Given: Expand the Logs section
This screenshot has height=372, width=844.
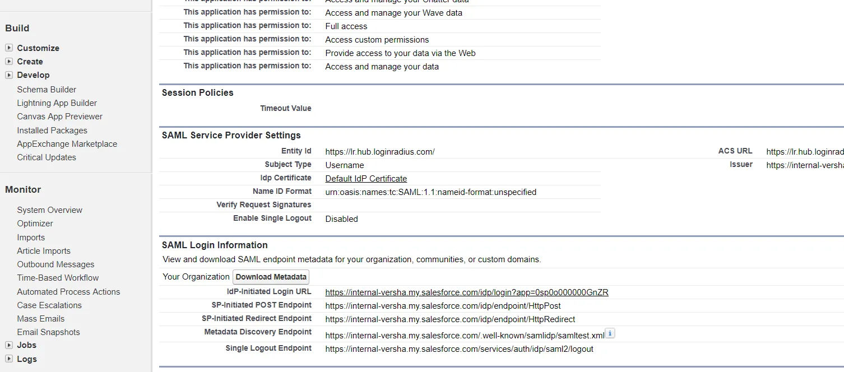Looking at the screenshot, I should (10, 359).
